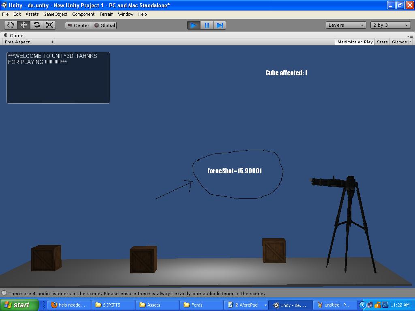
Task: Select the Hand pan tool
Action: (x=11, y=25)
